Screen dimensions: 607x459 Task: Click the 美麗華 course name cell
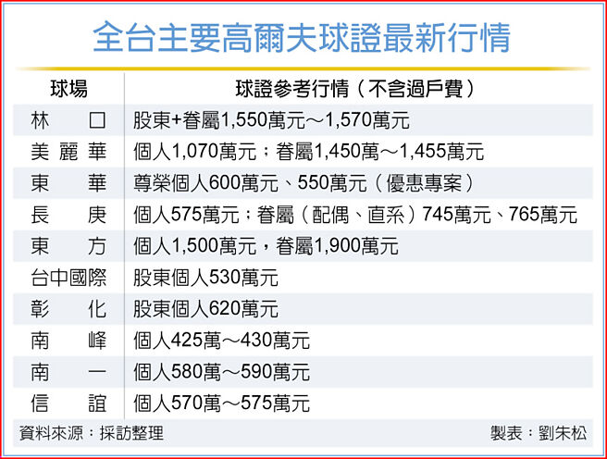tap(68, 152)
